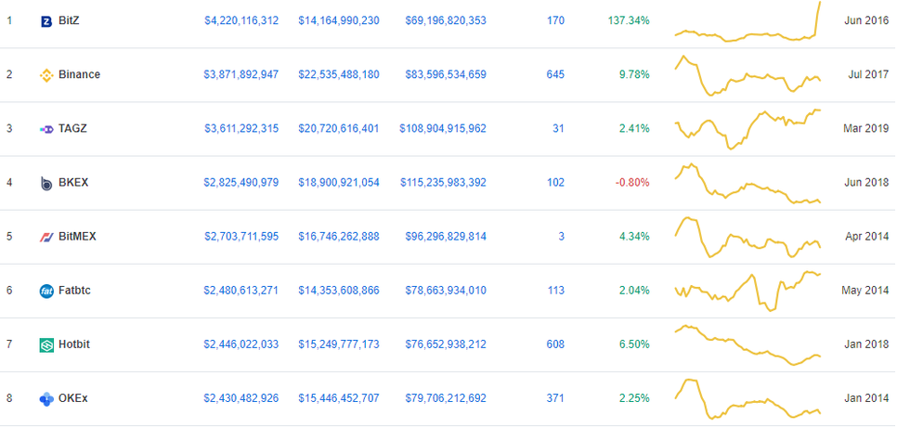
Task: Open the Fatbtc volume sparkline chart
Action: tap(748, 291)
